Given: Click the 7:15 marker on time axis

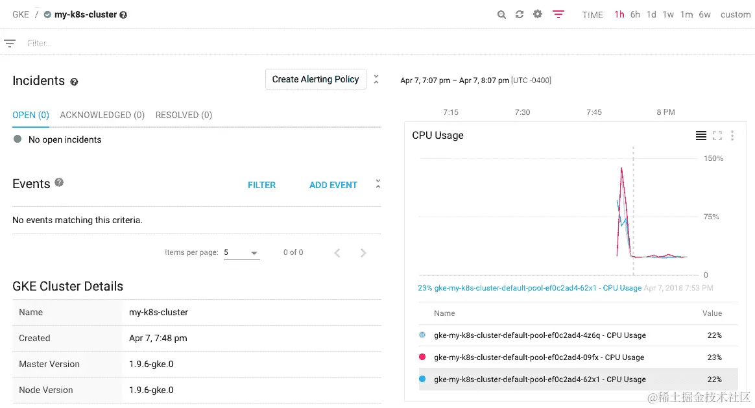Looking at the screenshot, I should 451,112.
